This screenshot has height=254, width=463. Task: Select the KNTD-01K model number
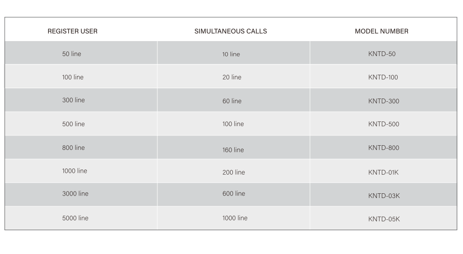pyautogui.click(x=383, y=172)
